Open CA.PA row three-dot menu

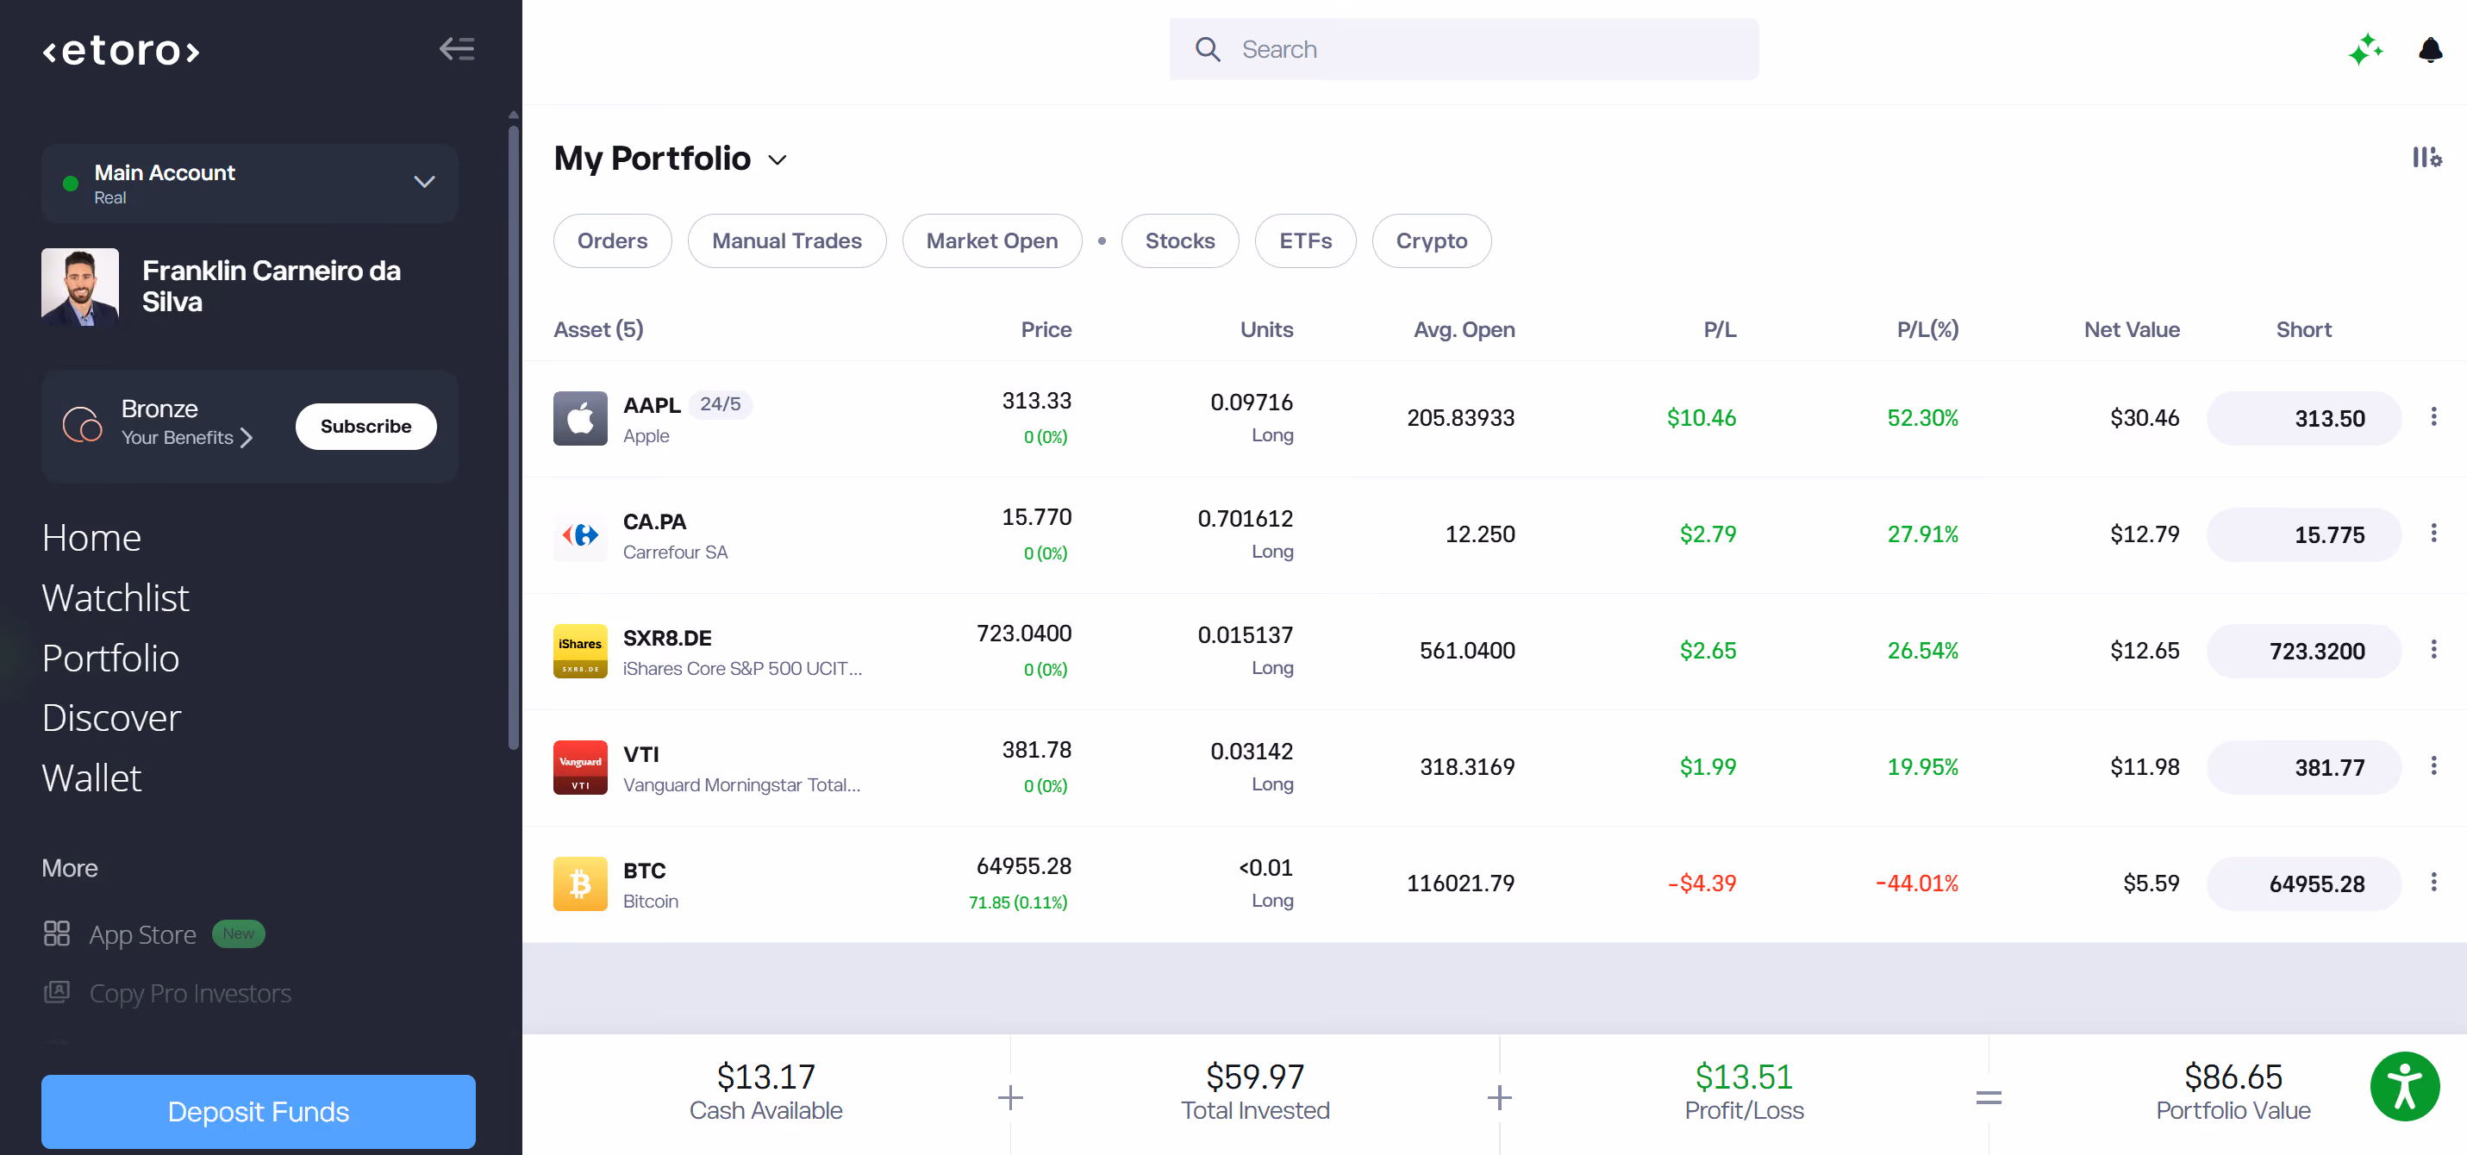click(x=2433, y=533)
